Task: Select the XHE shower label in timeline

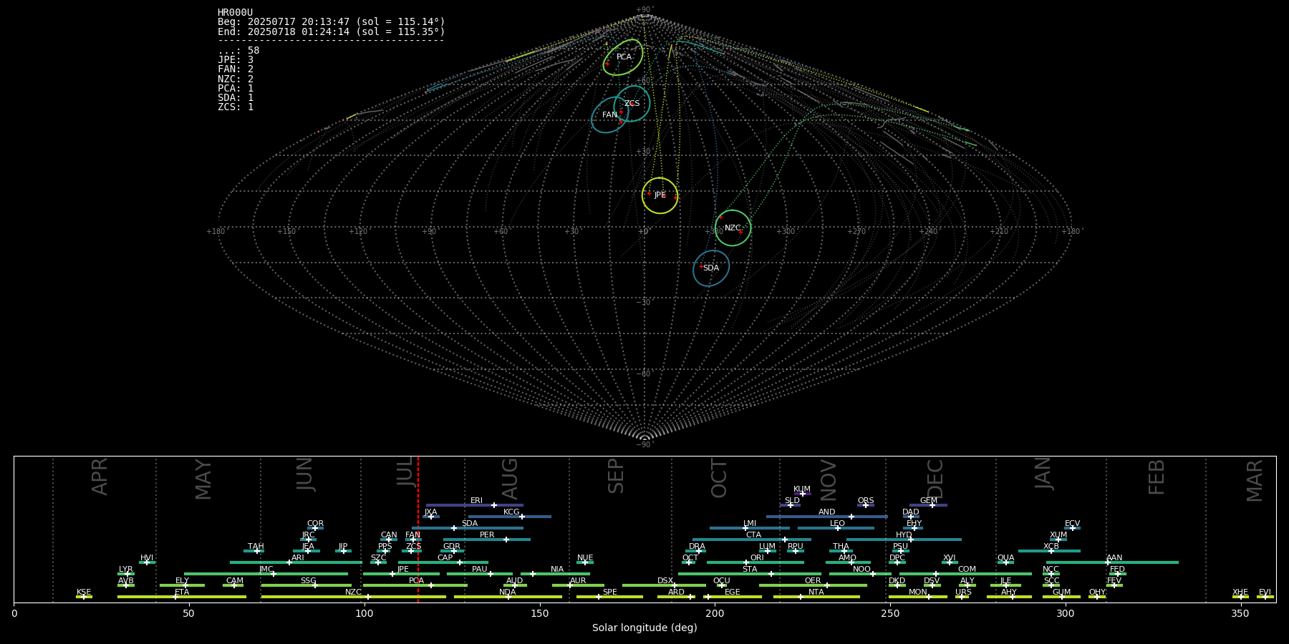Action: [1240, 592]
